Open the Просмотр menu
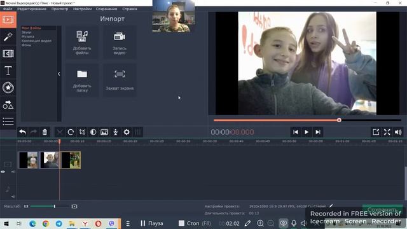This screenshot has width=407, height=229. (x=60, y=9)
